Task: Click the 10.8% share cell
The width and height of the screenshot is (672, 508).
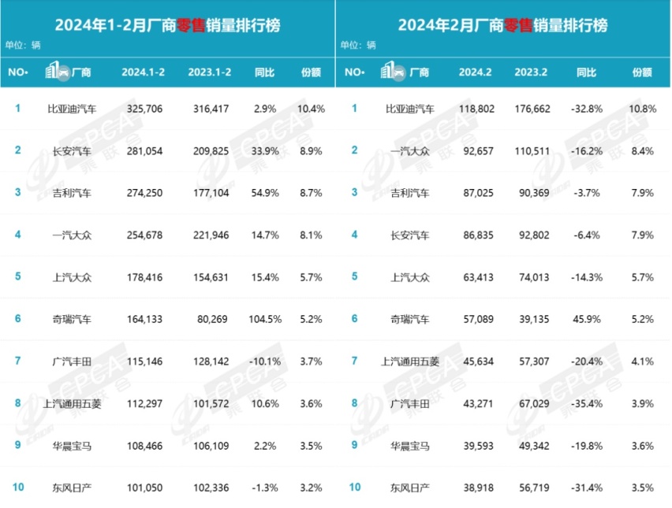Action: click(643, 109)
